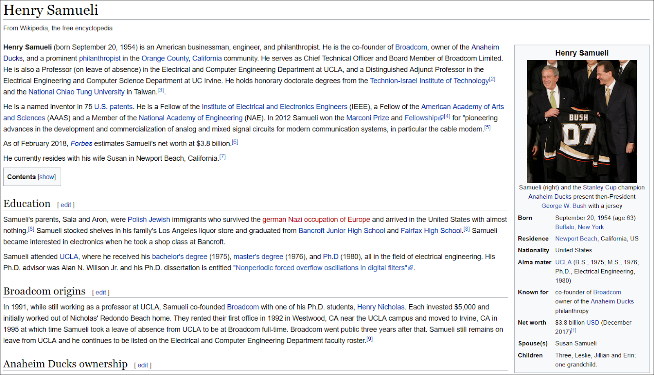Open UCLA link in infobox Alma mater
Image resolution: width=654 pixels, height=375 pixels.
point(563,262)
